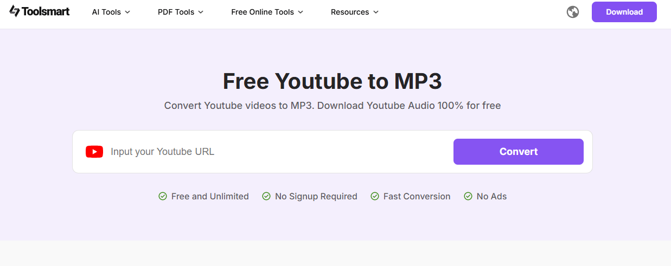671x266 pixels.
Task: Click the No Signup Required checkmark icon
Action: click(x=266, y=196)
